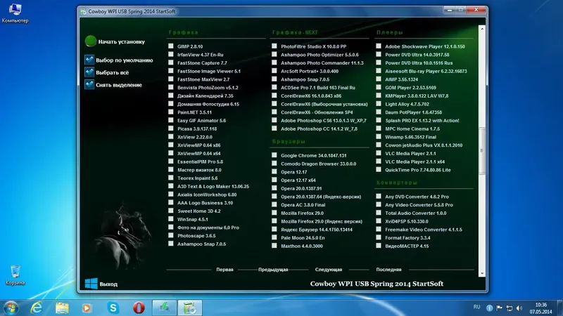
Task: Check the GIMP 2.8.10 checkbox
Action: pyautogui.click(x=171, y=46)
